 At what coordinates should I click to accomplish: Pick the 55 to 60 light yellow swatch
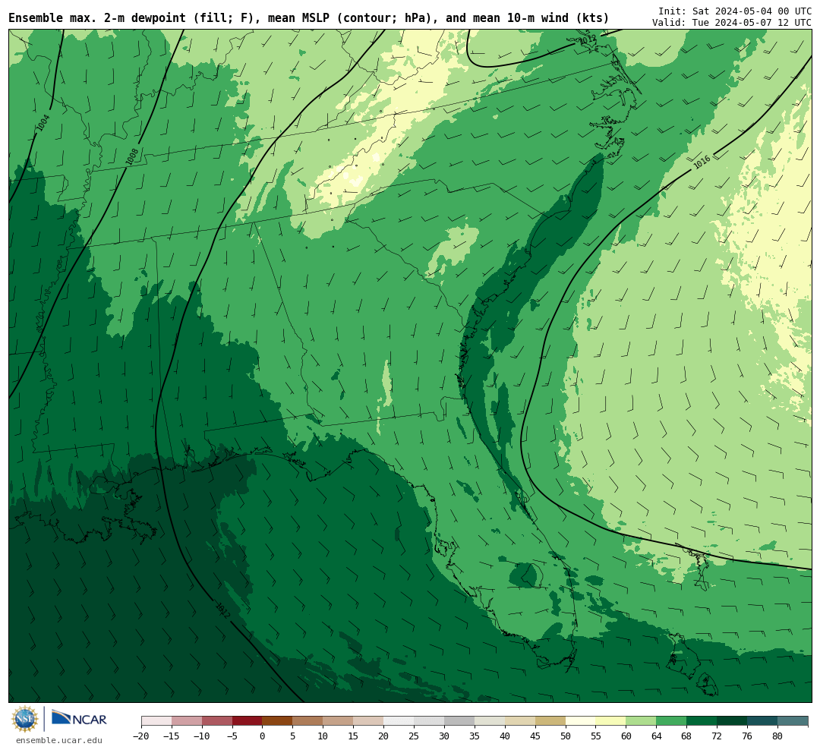[611, 721]
